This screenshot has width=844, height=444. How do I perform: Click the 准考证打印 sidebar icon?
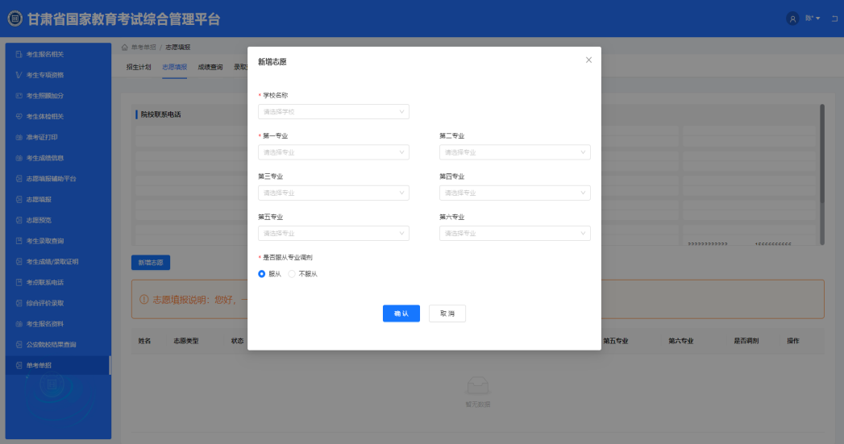[19, 137]
